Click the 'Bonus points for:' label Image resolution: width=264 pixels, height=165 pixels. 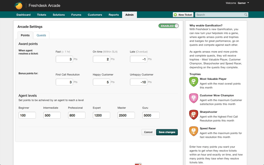pos(28,73)
